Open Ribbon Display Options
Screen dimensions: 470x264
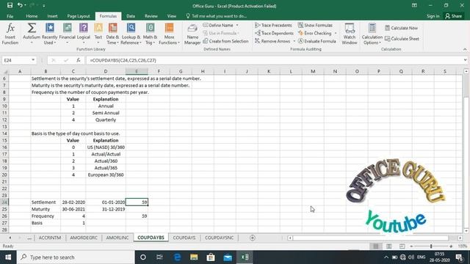coord(414,5)
